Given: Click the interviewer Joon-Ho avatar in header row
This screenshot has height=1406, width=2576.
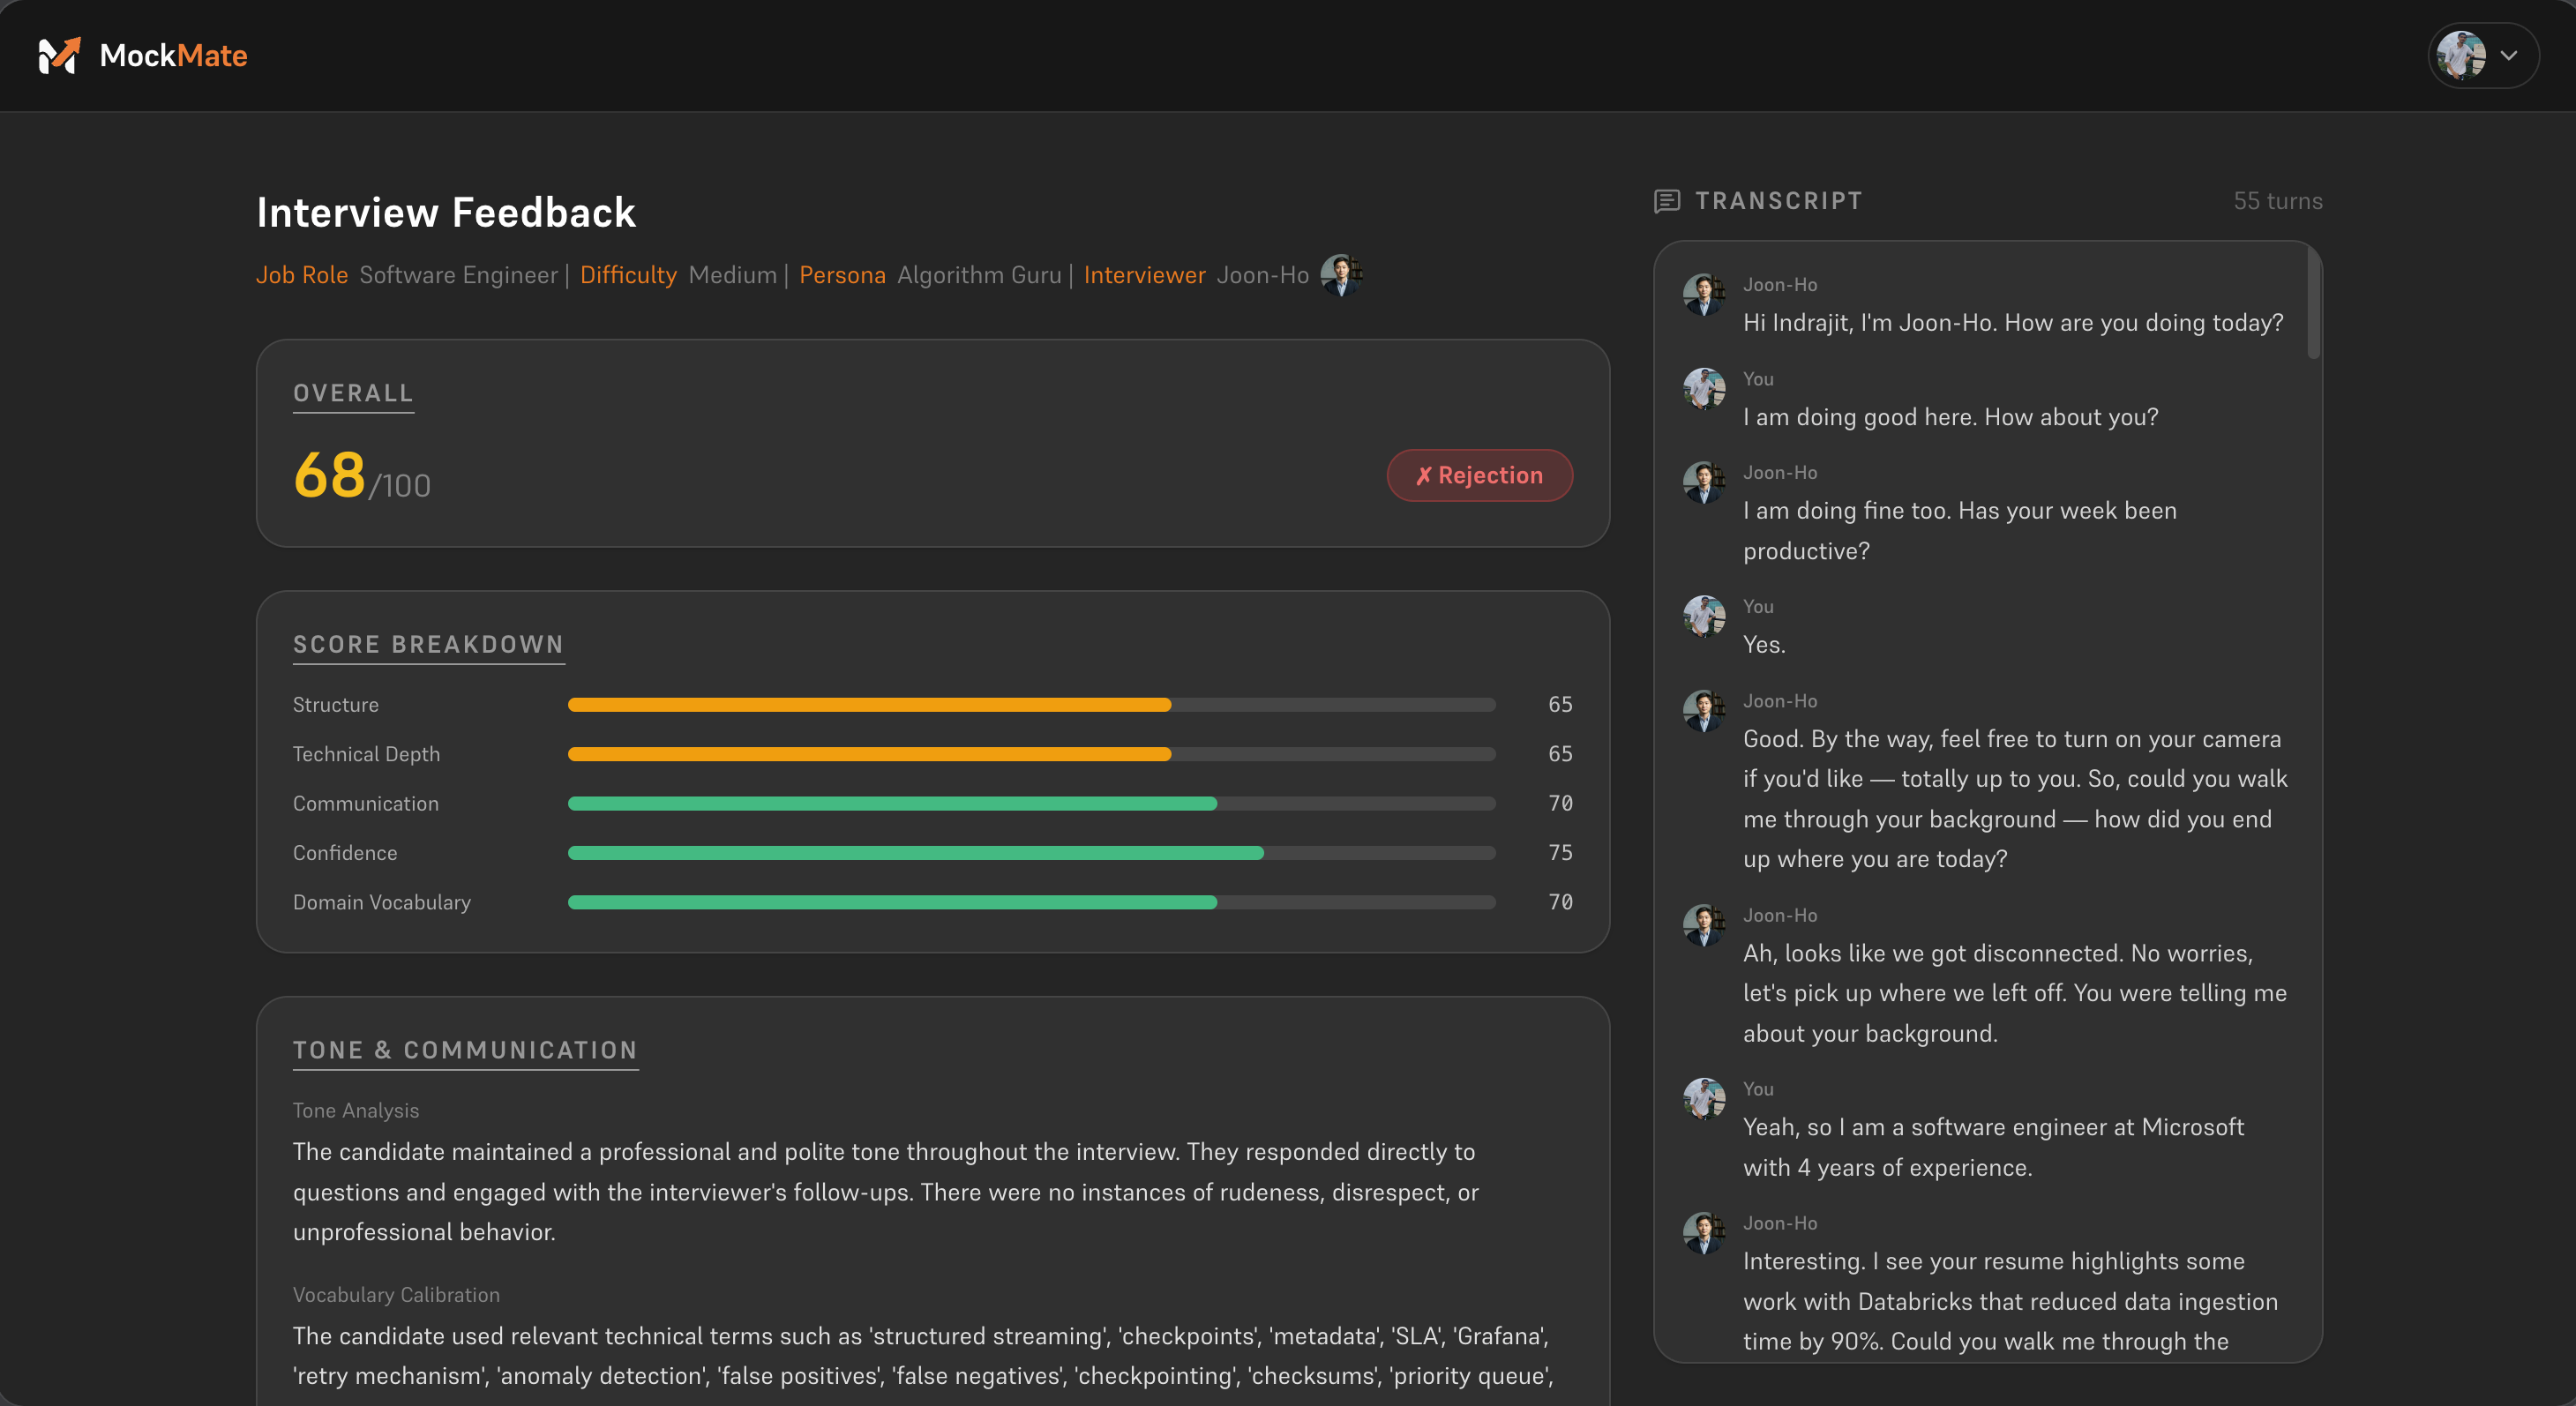Looking at the screenshot, I should click(1340, 275).
